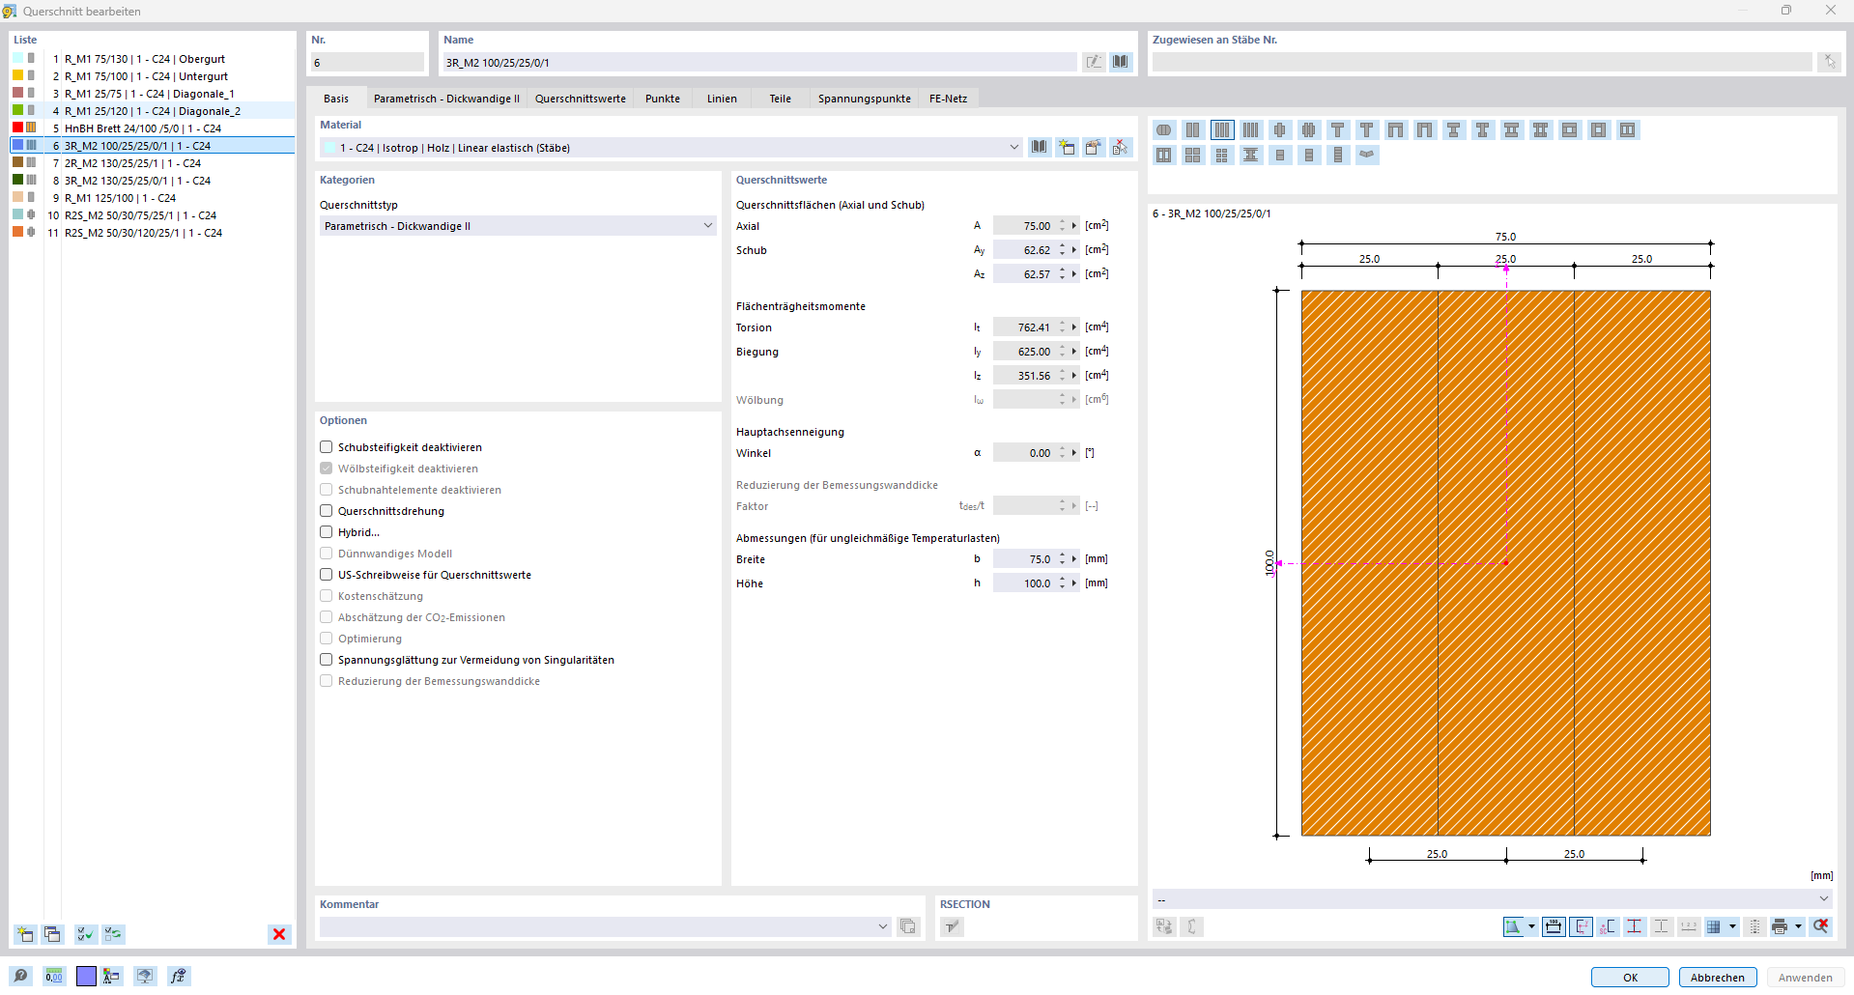Open the Querschnittswerte tab

[580, 99]
